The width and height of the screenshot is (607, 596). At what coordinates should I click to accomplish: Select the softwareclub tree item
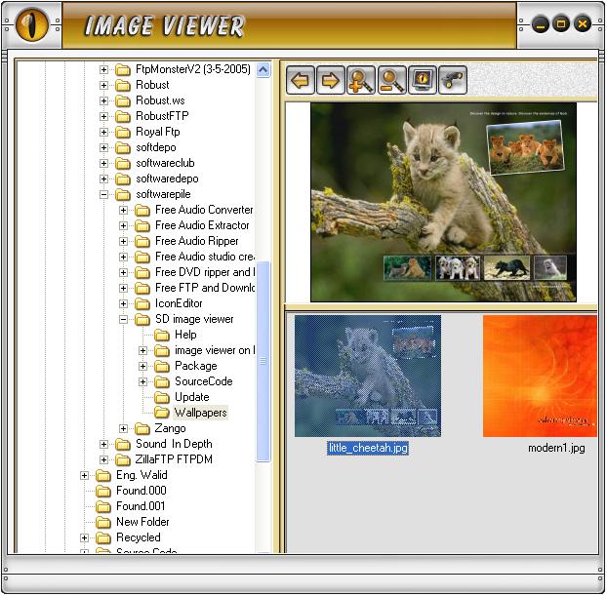165,163
